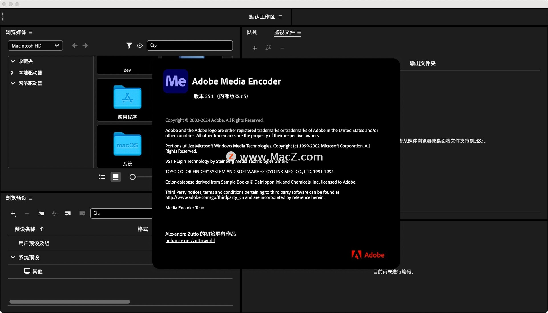
Task: Open the file type filter funnel
Action: tap(129, 46)
